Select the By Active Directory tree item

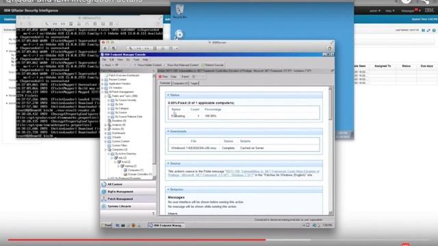(x=125, y=154)
